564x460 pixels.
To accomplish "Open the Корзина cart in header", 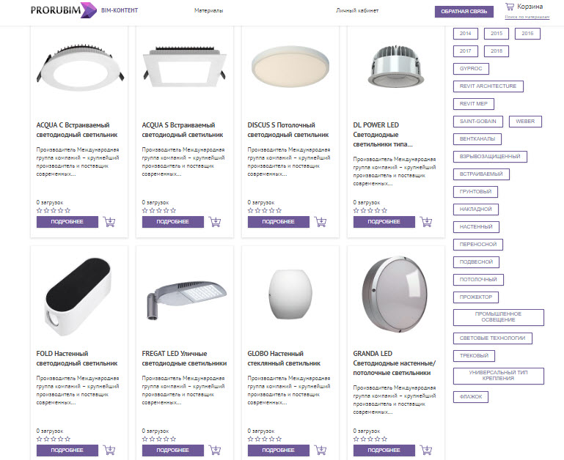I will [x=524, y=7].
